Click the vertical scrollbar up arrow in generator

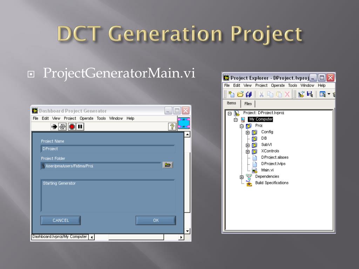[187, 134]
